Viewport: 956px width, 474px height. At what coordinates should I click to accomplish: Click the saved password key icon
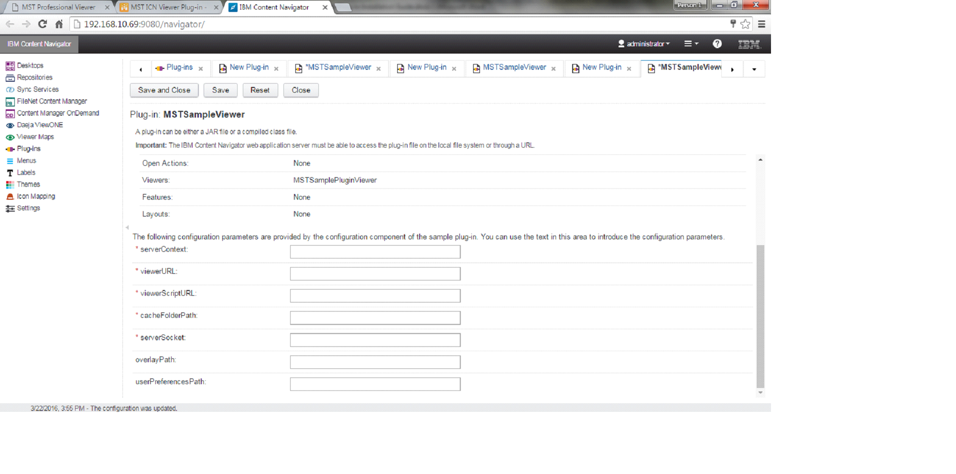[x=733, y=23]
